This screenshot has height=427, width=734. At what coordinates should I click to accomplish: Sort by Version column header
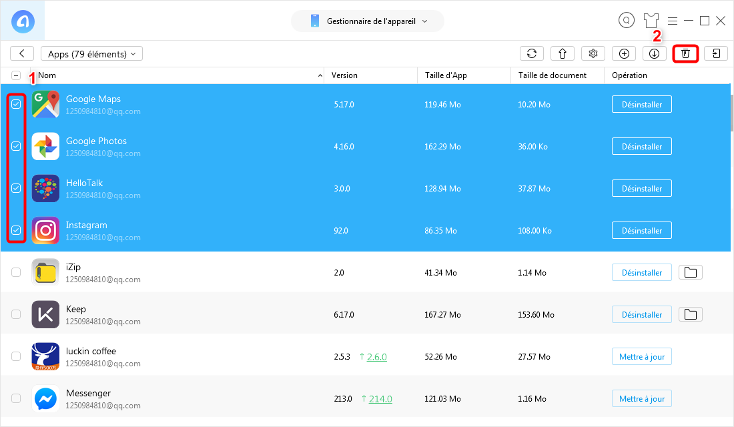pos(344,75)
